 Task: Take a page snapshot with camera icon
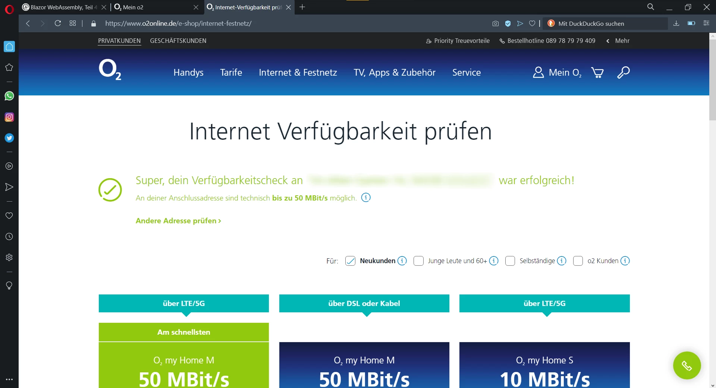pyautogui.click(x=496, y=23)
